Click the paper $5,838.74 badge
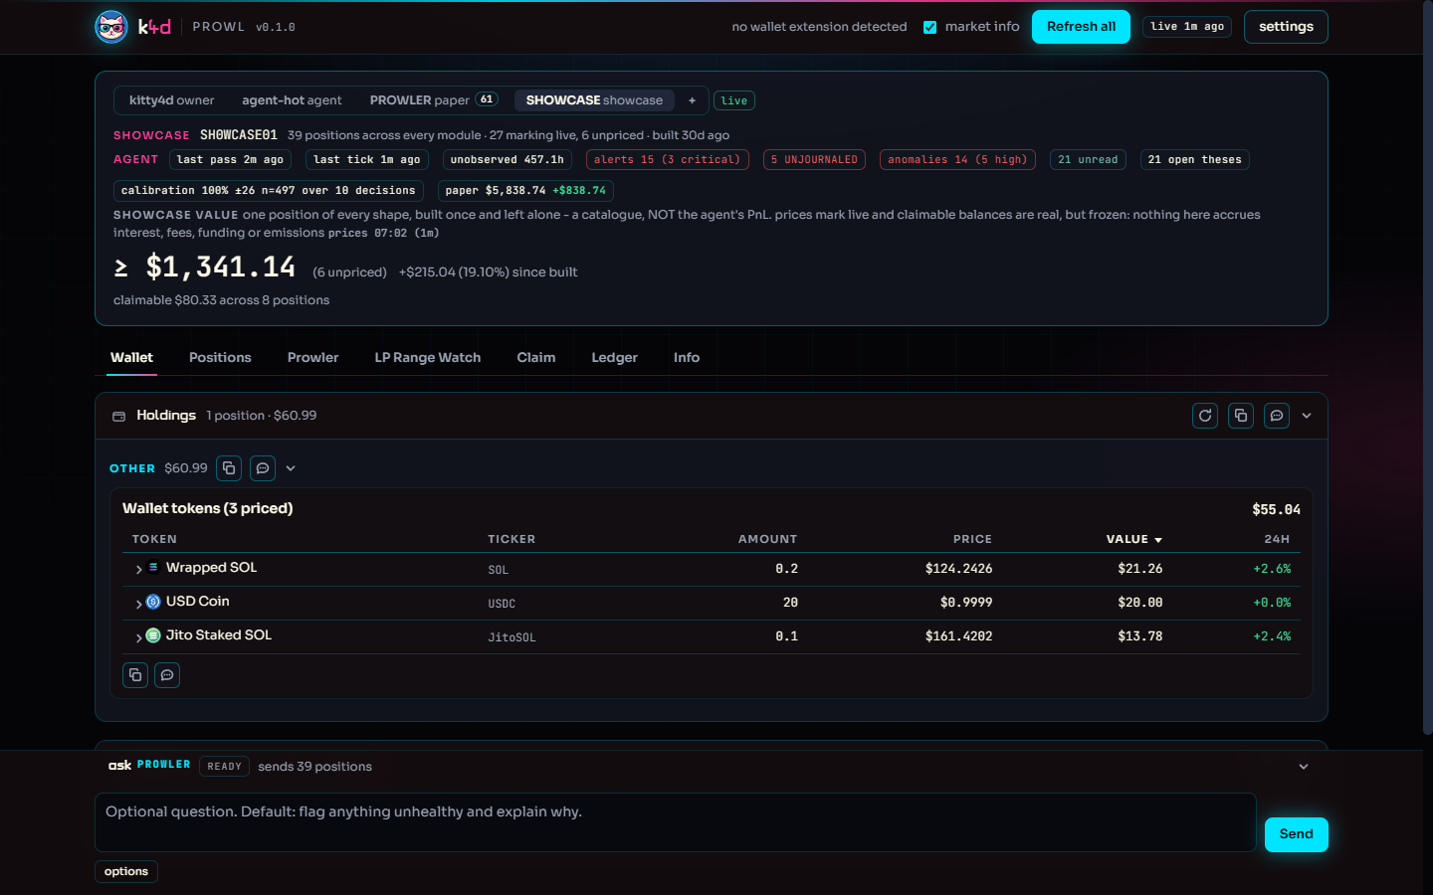Screen dimensions: 1433x895 click(525, 191)
